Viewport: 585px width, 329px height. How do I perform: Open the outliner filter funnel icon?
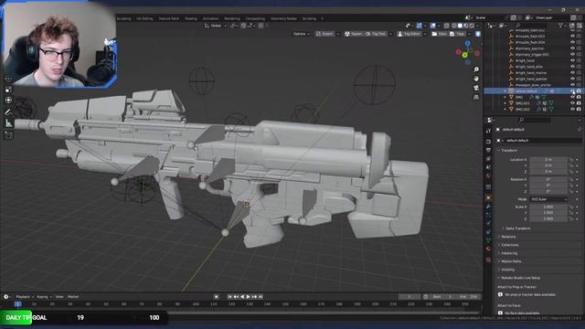(560, 26)
